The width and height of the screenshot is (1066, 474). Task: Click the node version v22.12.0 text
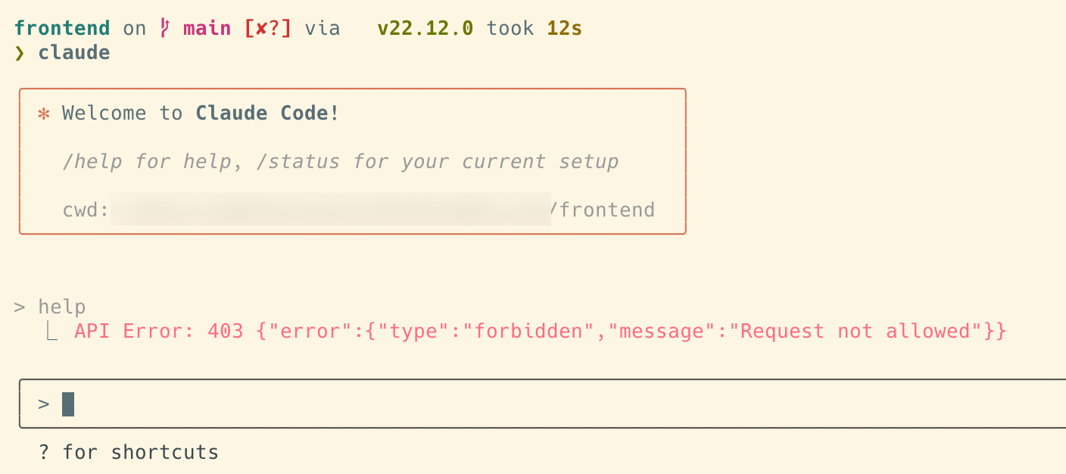point(425,29)
